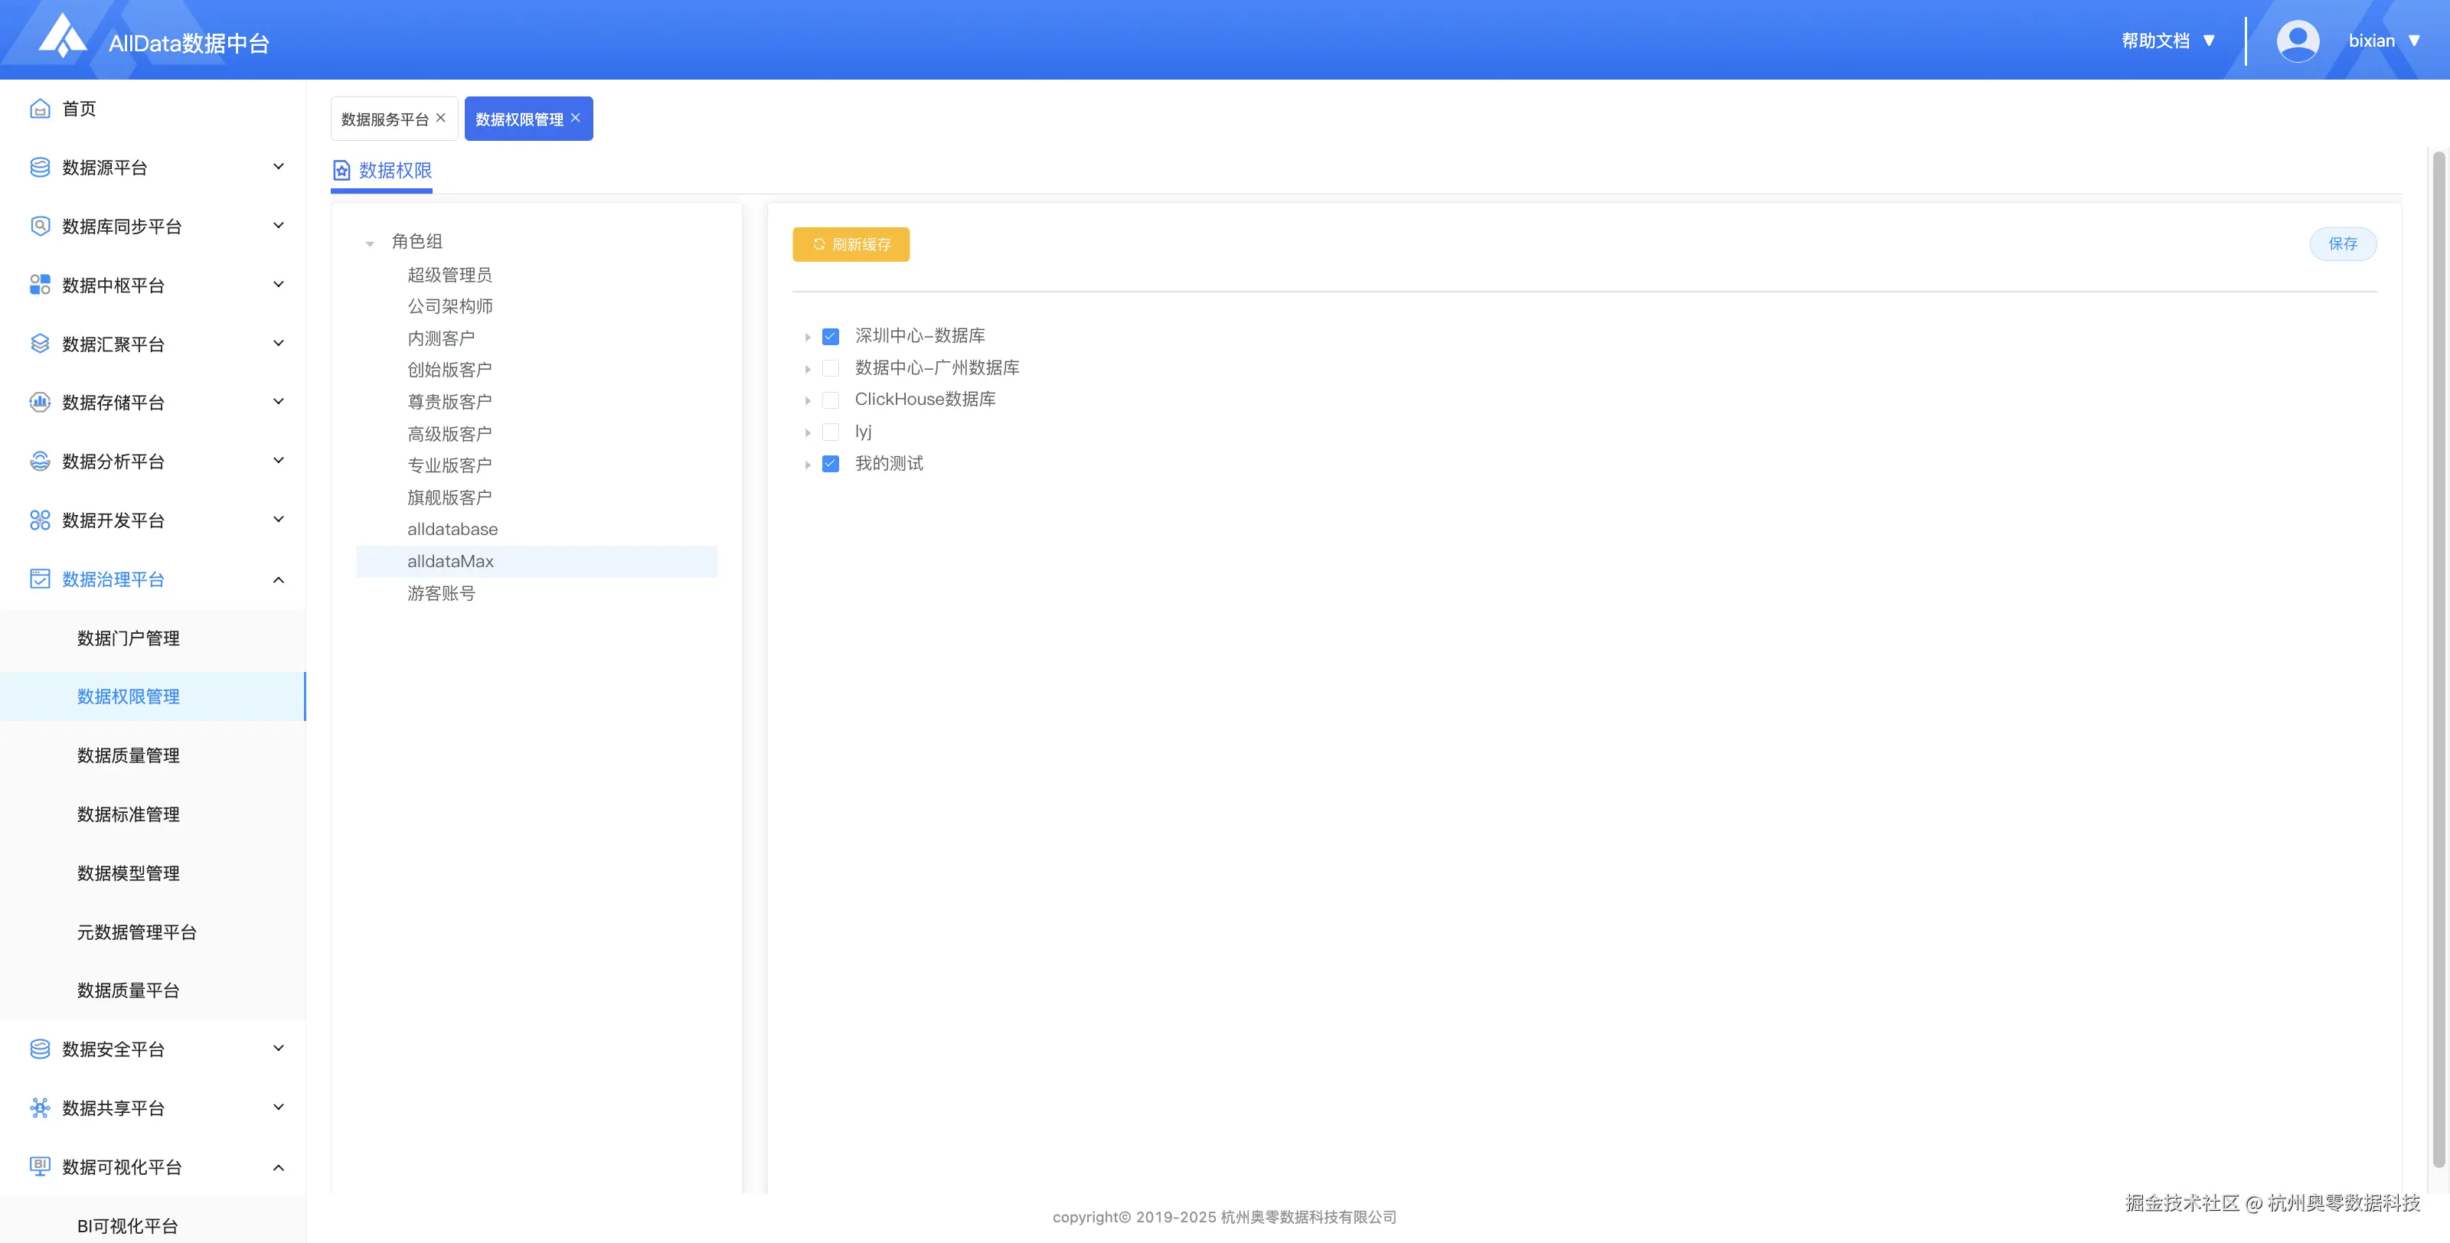
Task: Open 数据质量管理 in the sidebar
Action: click(129, 755)
